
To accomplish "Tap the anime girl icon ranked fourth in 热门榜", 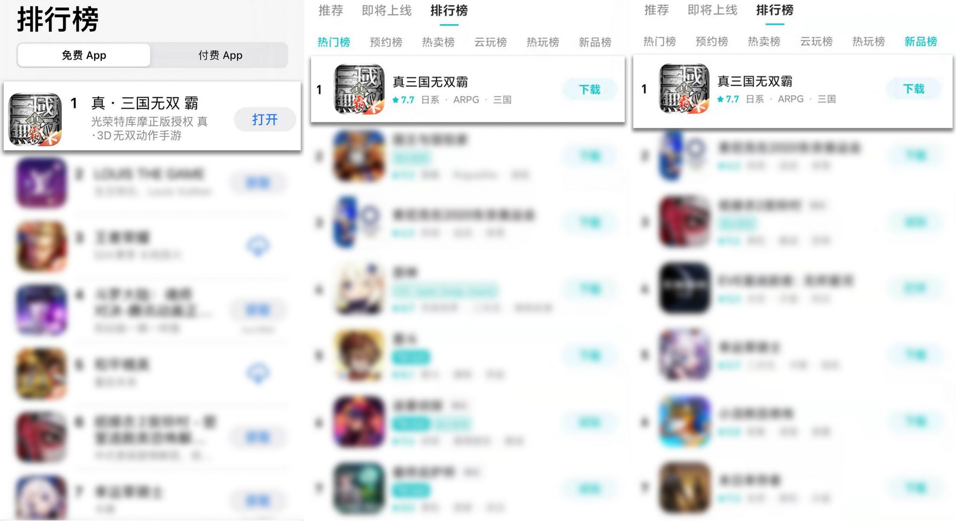I will [x=359, y=289].
